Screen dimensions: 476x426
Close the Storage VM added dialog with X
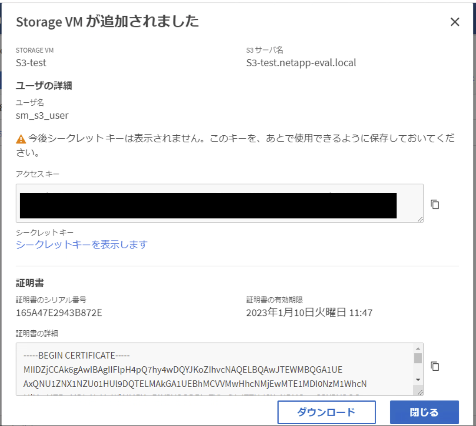click(x=455, y=22)
